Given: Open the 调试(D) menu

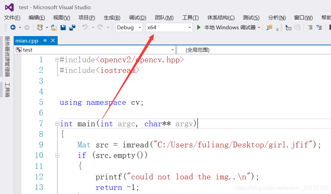Looking at the screenshot, I should pos(138,17).
